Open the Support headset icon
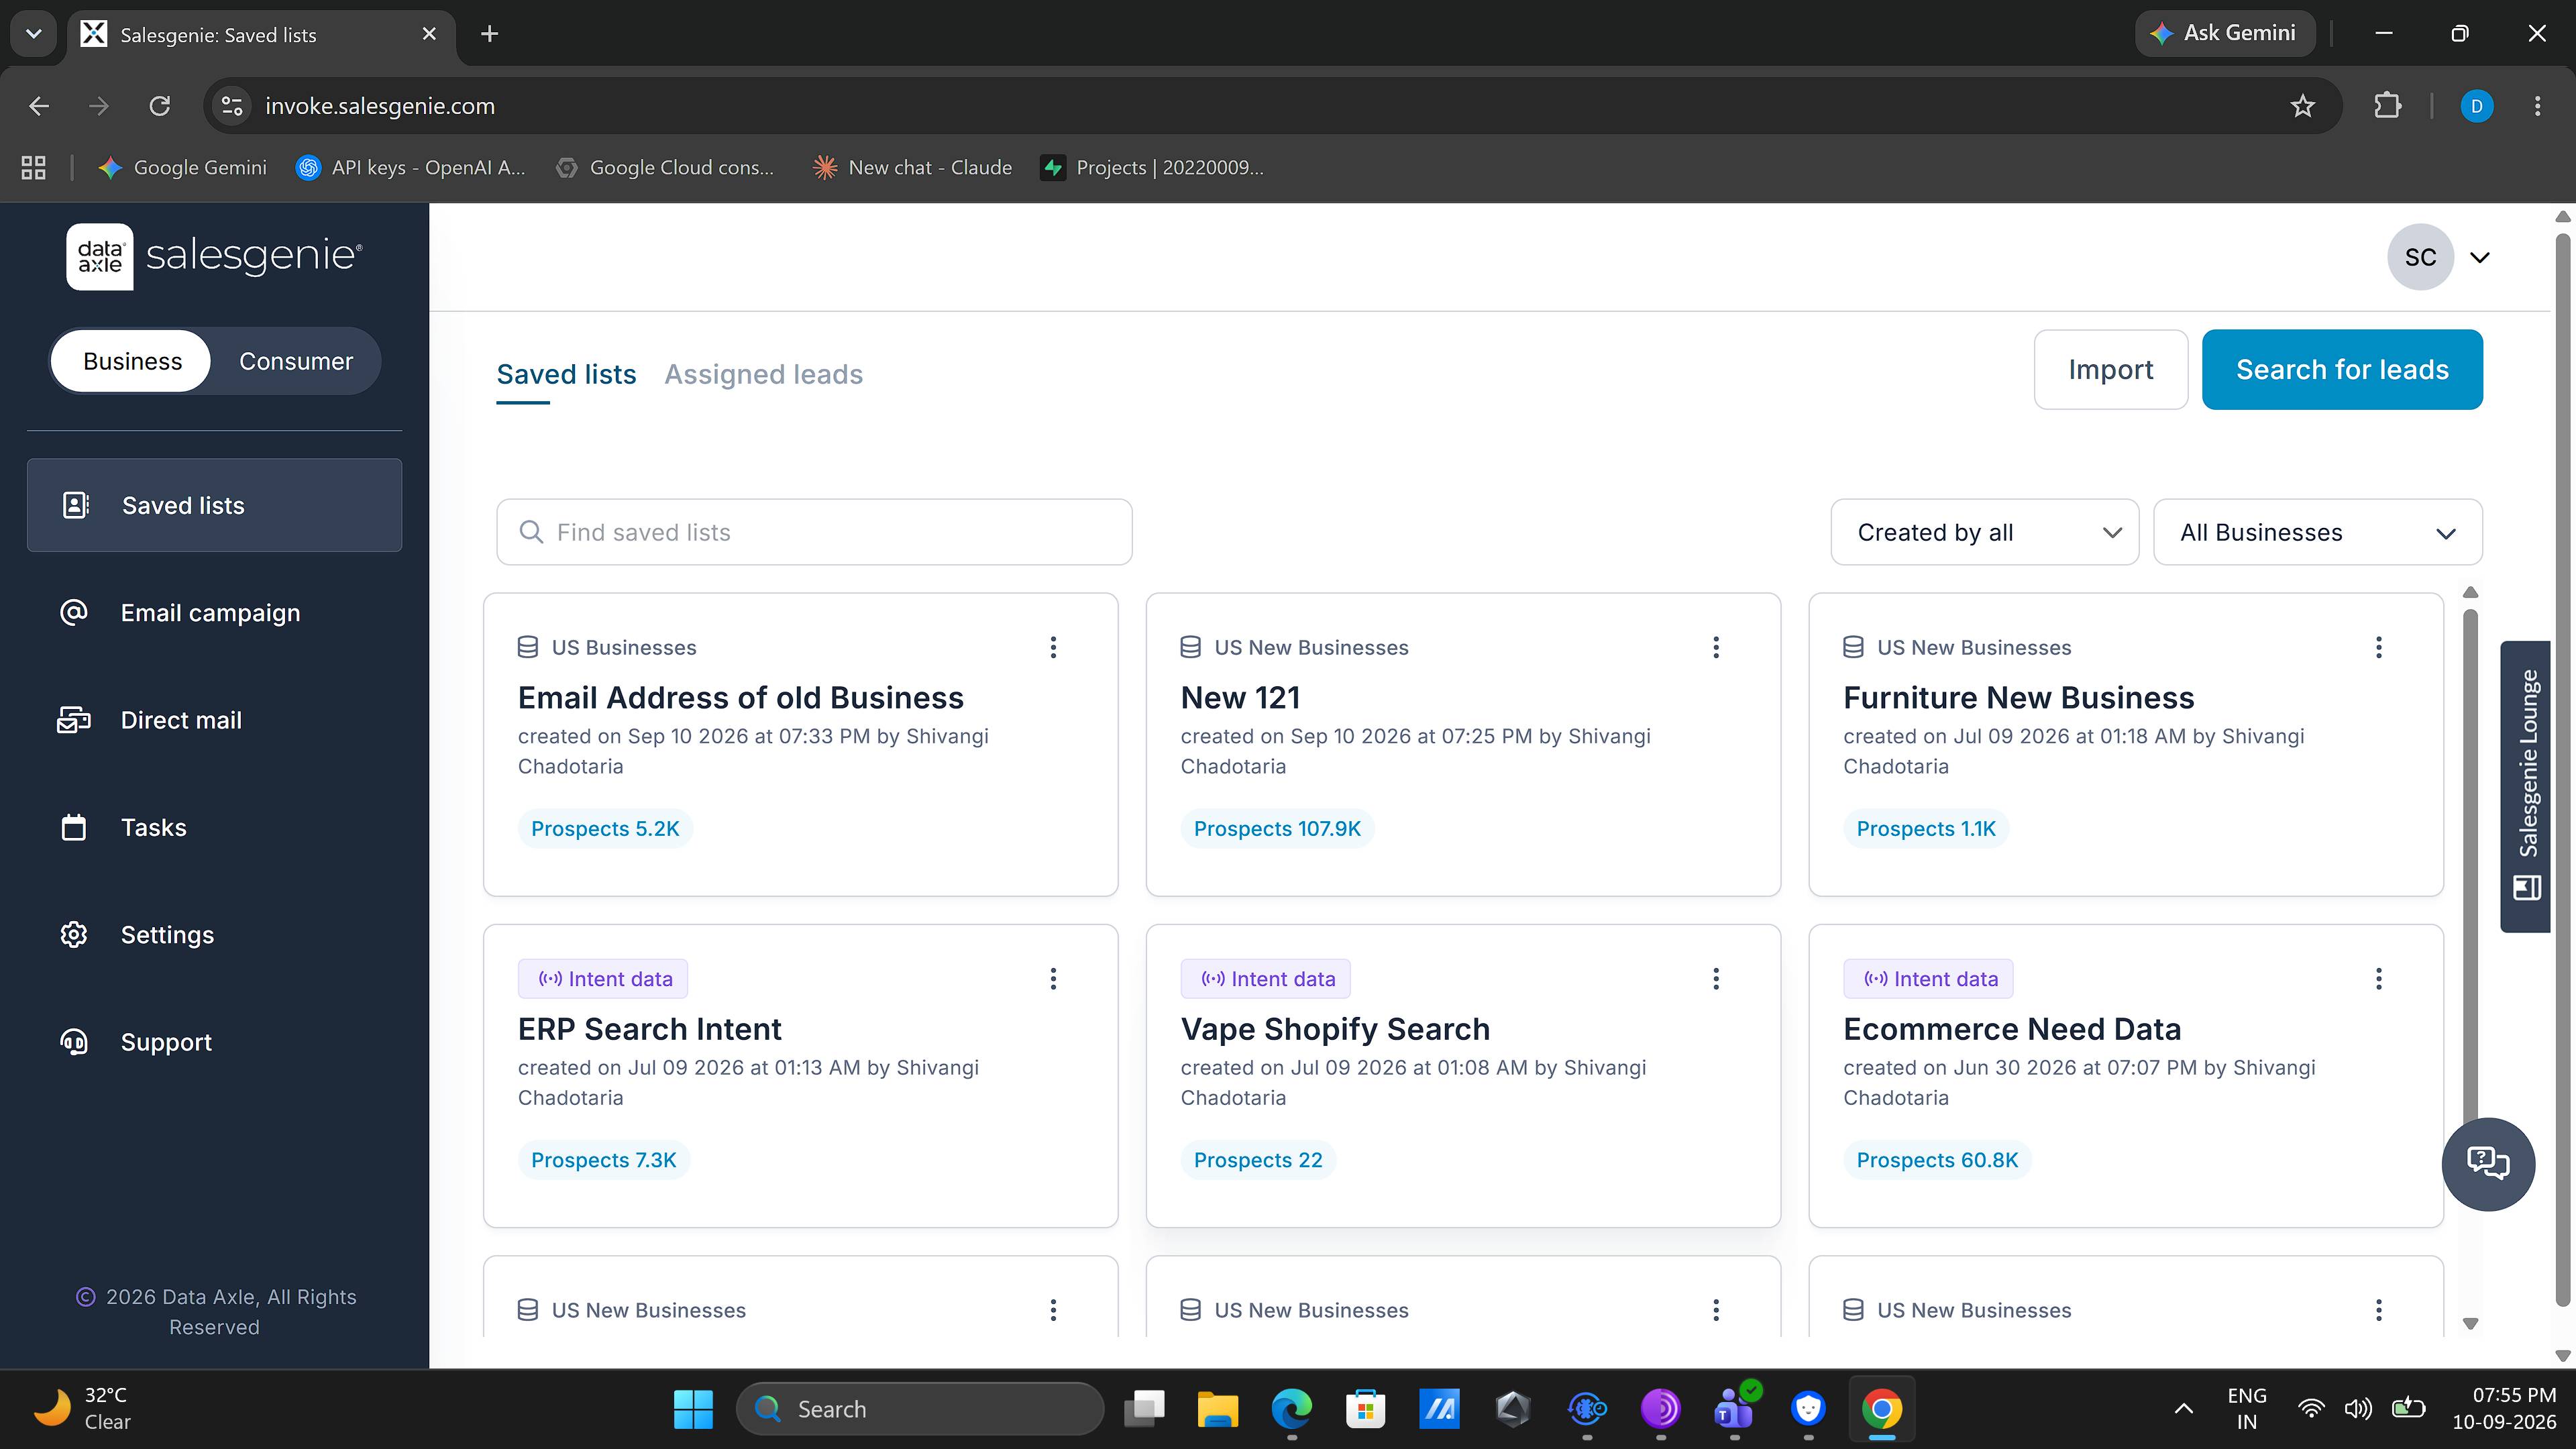 click(74, 1042)
